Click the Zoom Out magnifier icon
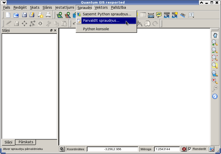221x154 pixels. pyautogui.click(x=215, y=50)
